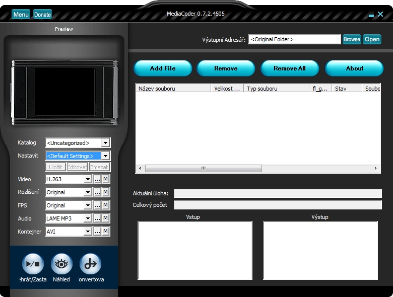Image resolution: width=393 pixels, height=297 pixels.
Task: Click the Kontejner row M button
Action: point(105,232)
